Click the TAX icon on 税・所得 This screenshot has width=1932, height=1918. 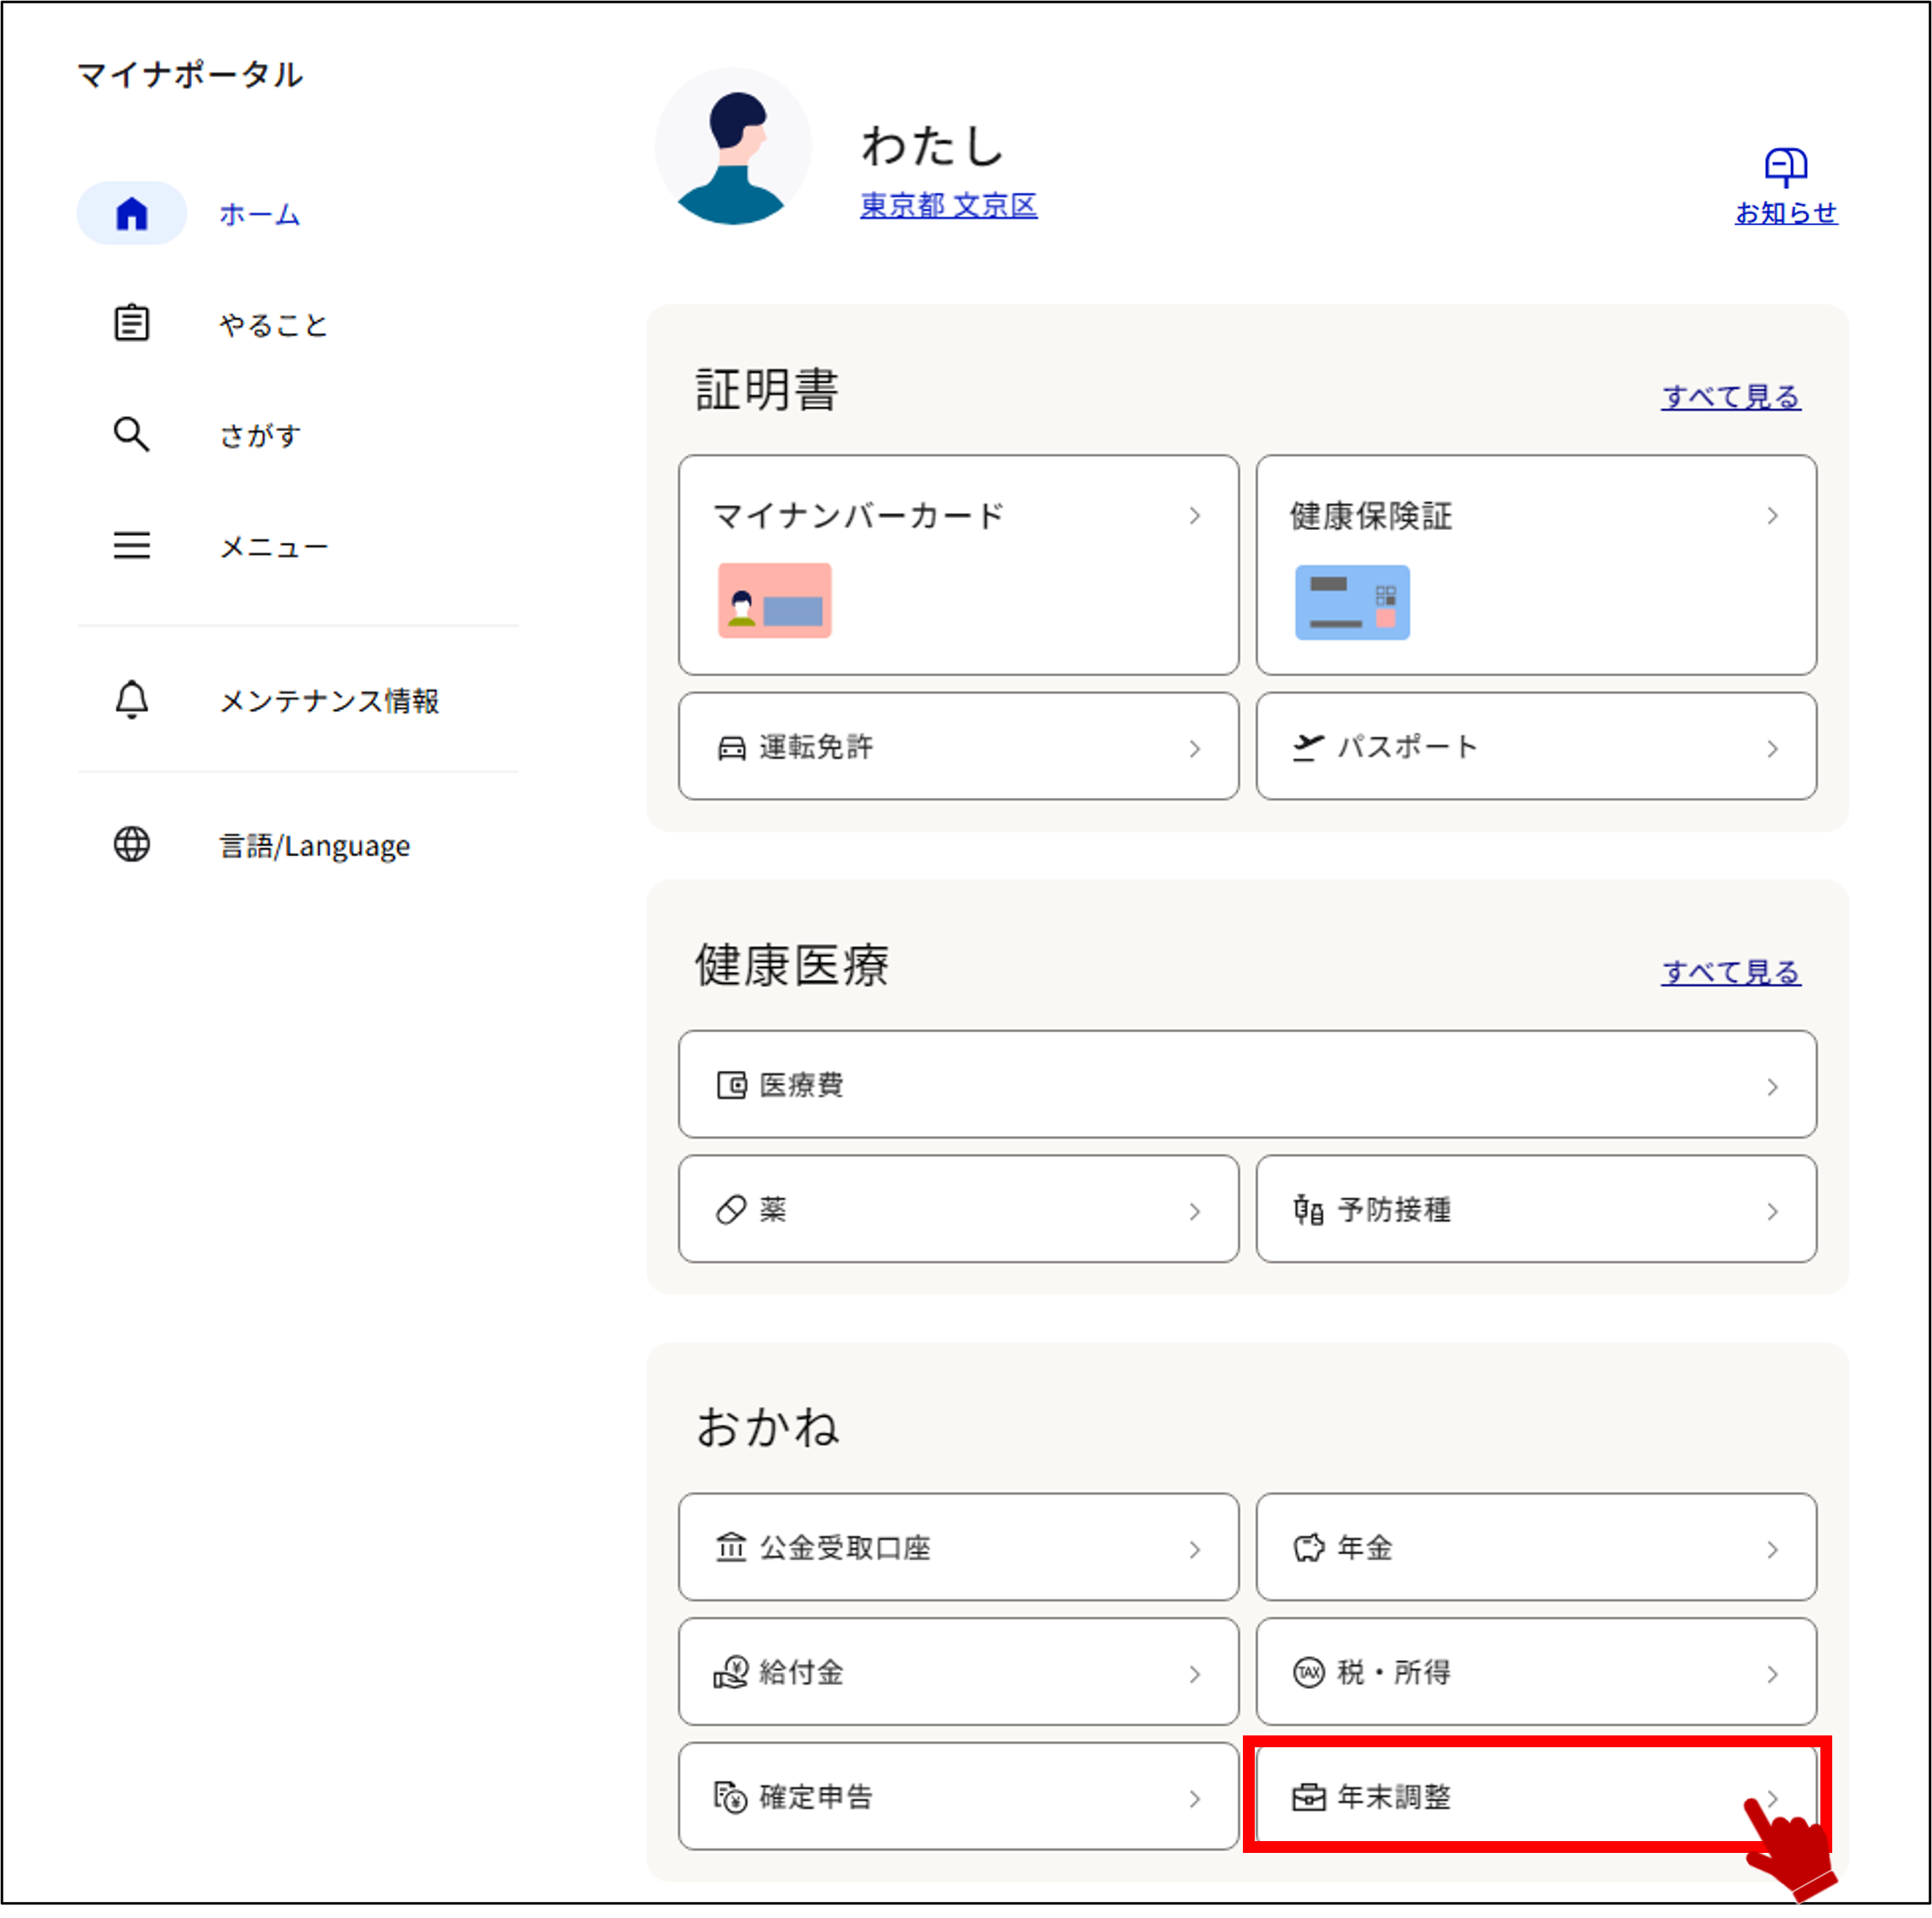pos(1309,1673)
